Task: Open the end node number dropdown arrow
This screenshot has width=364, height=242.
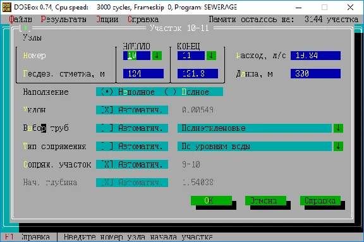Action: point(211,56)
